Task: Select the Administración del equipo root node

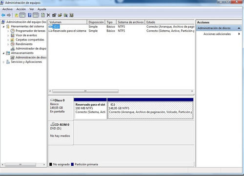Action: (26, 22)
